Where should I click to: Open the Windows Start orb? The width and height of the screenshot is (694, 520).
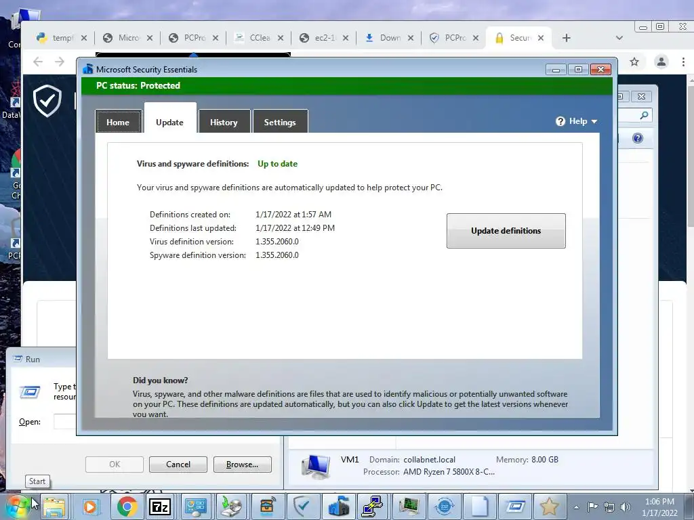click(x=18, y=506)
